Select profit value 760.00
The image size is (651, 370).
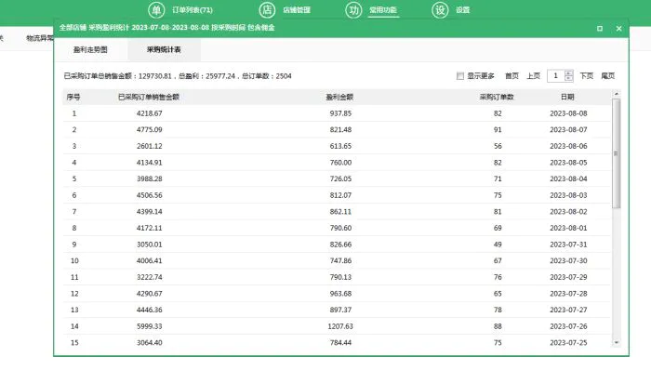click(x=340, y=163)
